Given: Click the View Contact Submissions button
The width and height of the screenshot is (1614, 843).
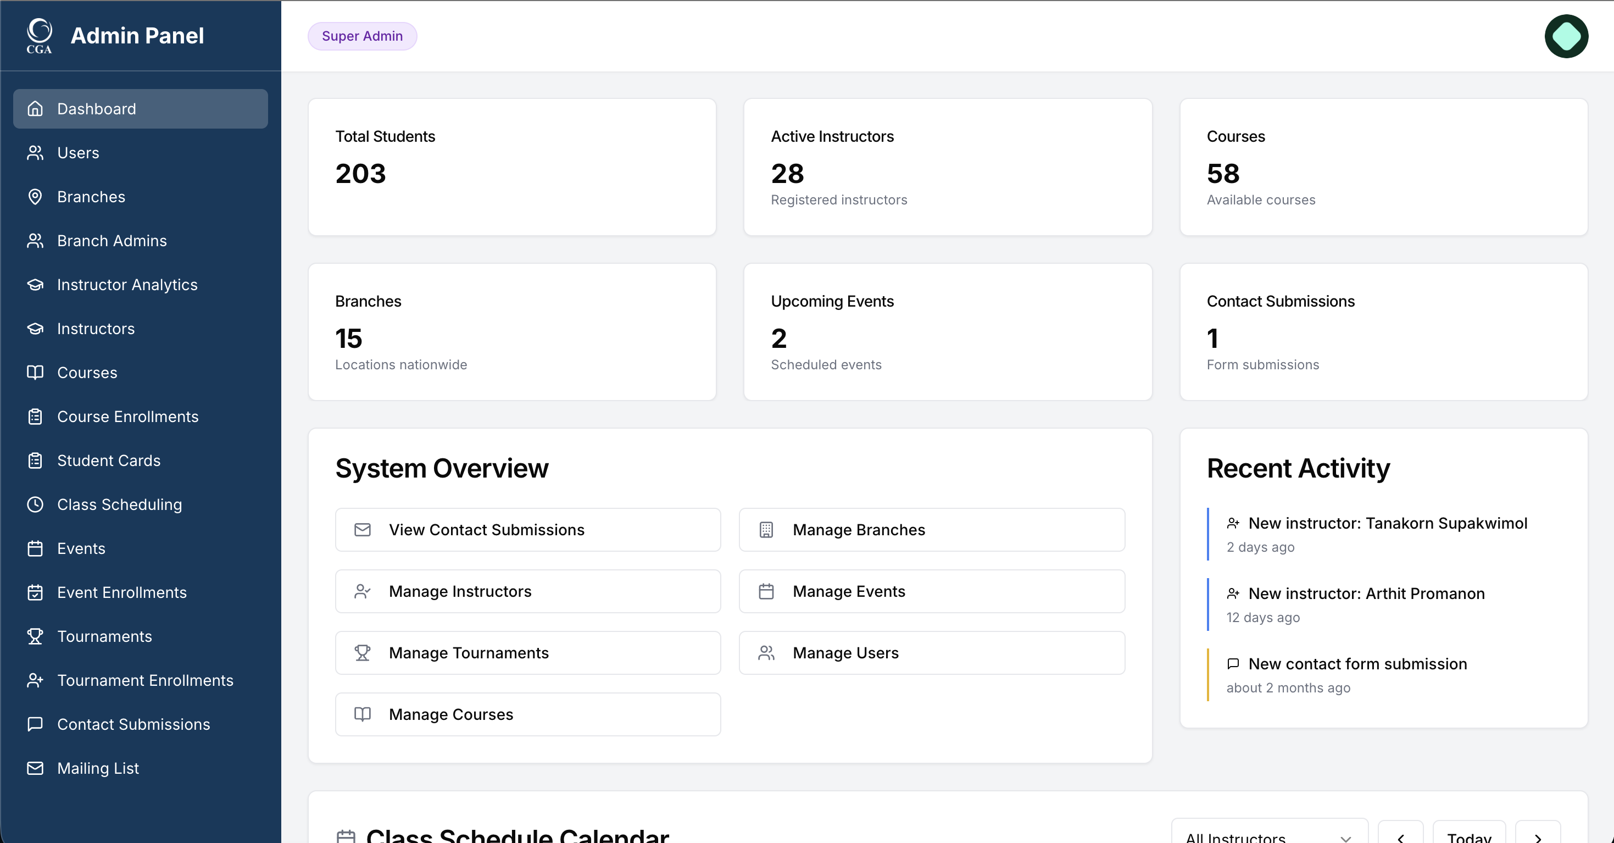Looking at the screenshot, I should click(x=527, y=530).
